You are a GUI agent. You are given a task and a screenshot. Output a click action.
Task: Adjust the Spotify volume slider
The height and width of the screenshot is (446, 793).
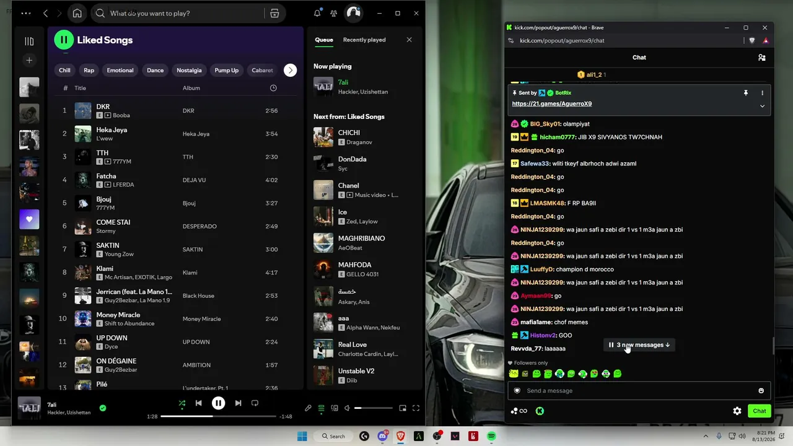(x=373, y=408)
